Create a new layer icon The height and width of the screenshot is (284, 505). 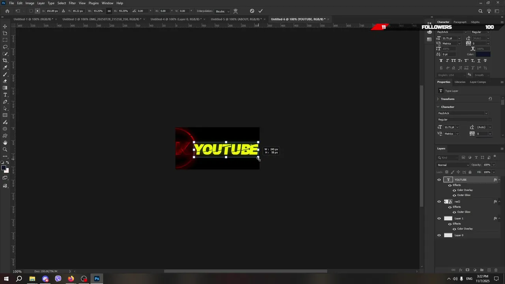pyautogui.click(x=489, y=270)
